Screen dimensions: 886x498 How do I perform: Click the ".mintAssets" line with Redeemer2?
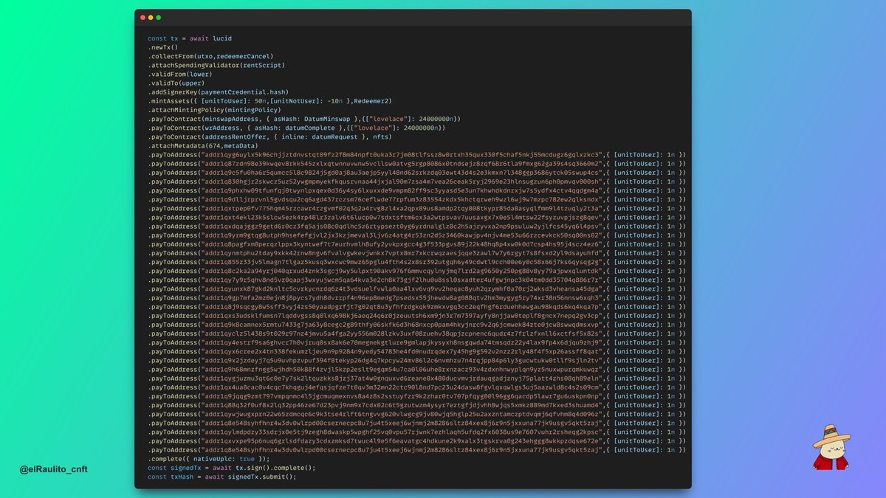(269, 101)
